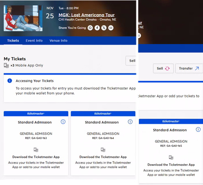Click the partially cut-off Sell button
The image size is (203, 185).
coord(131,61)
